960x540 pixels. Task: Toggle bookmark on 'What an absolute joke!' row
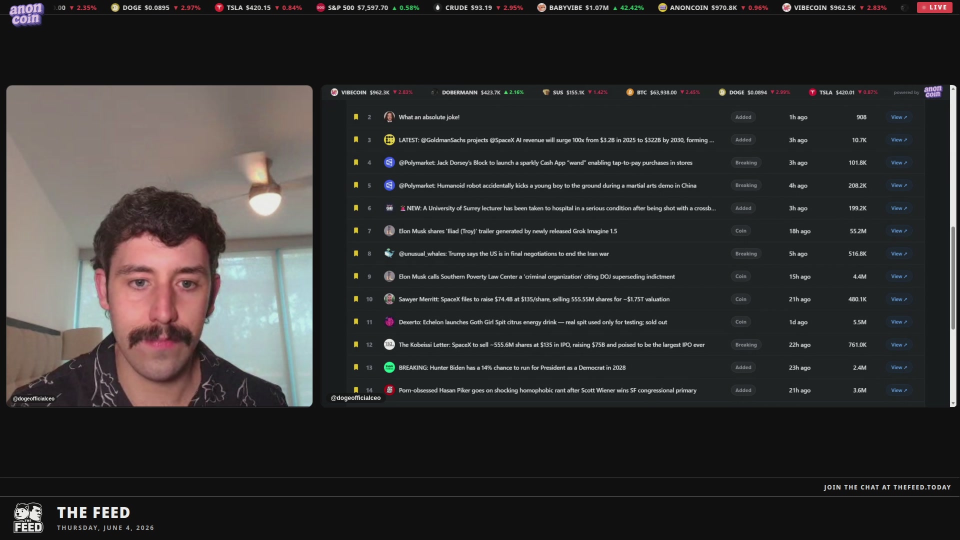[x=356, y=117]
